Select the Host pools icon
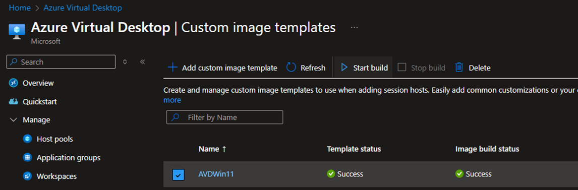This screenshot has height=190, width=578. pyautogui.click(x=27, y=139)
